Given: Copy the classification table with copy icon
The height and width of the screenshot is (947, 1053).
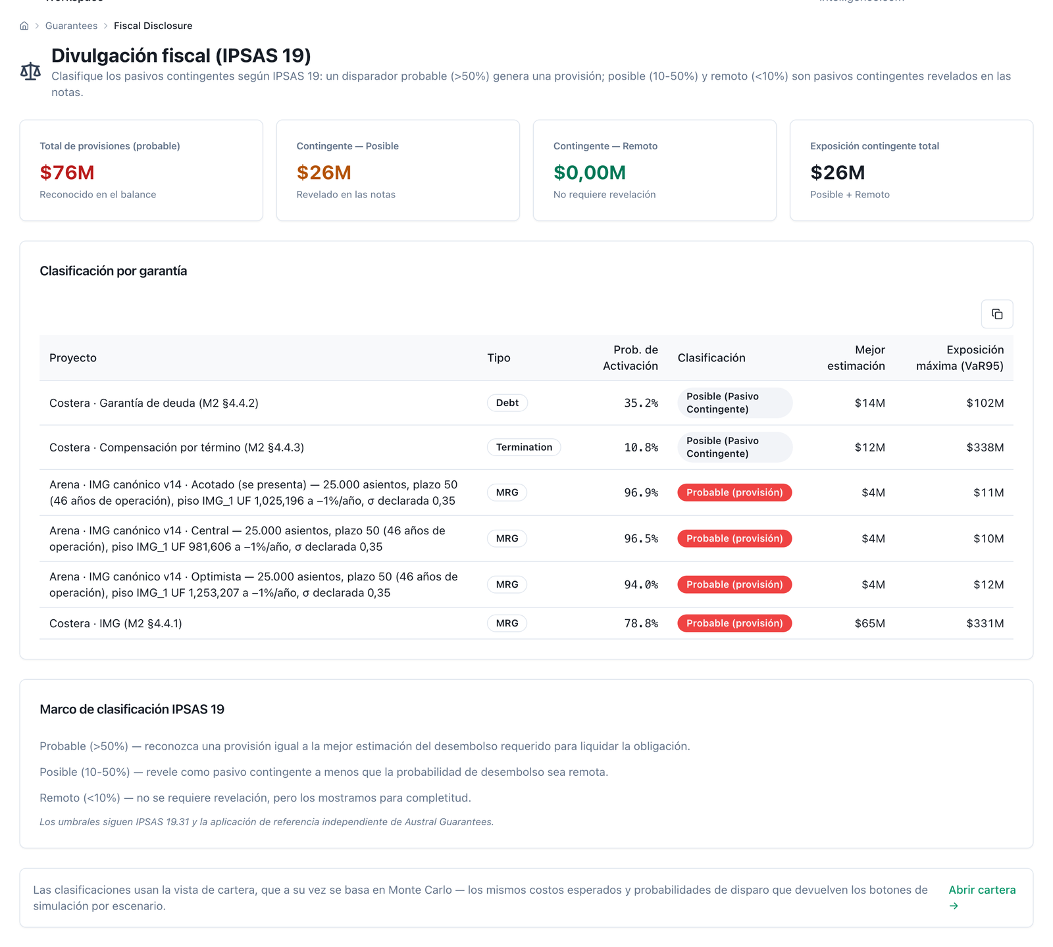Looking at the screenshot, I should click(997, 314).
